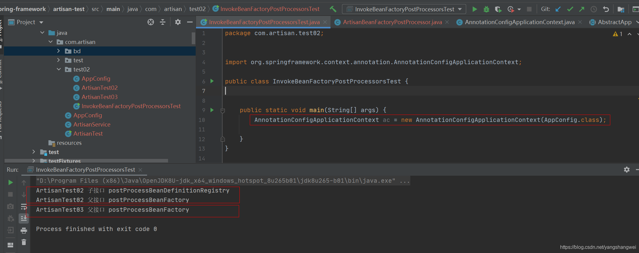639x253 pixels.
Task: Open ArtisanService class in project tree
Action: click(92, 124)
